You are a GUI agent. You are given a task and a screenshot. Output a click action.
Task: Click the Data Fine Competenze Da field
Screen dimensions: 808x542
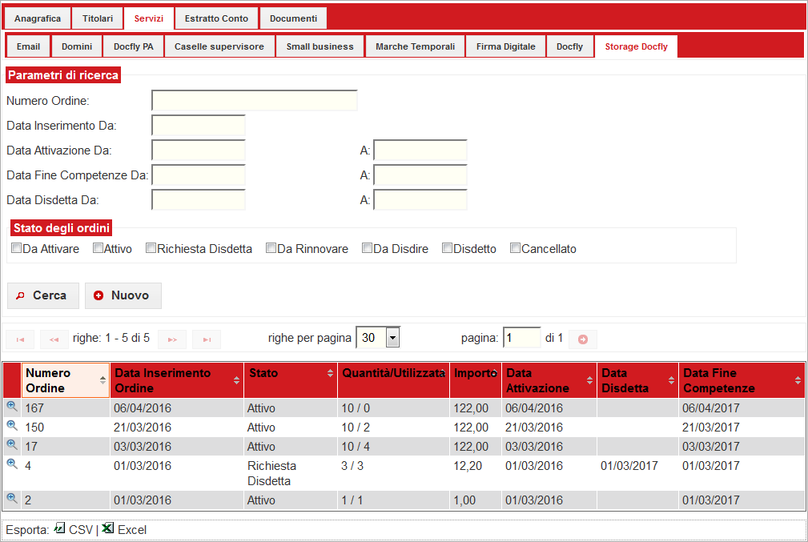click(x=199, y=175)
